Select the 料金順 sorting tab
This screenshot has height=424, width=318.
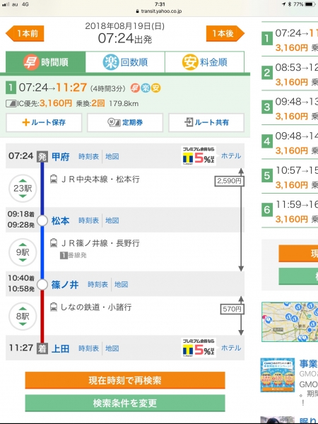pos(204,62)
